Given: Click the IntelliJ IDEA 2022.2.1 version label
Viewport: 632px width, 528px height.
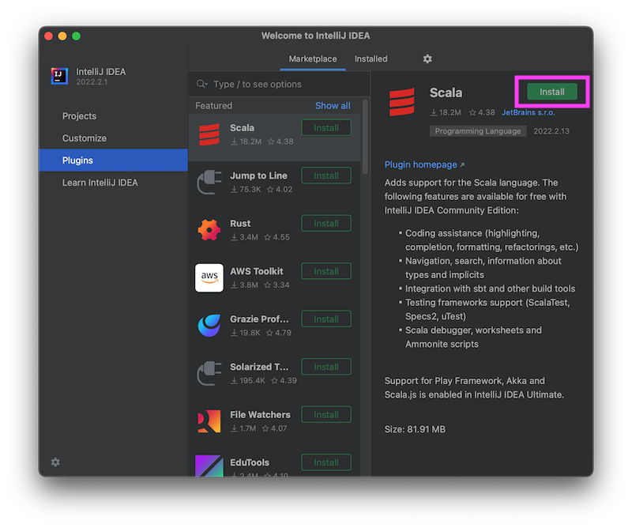Looking at the screenshot, I should [92, 82].
